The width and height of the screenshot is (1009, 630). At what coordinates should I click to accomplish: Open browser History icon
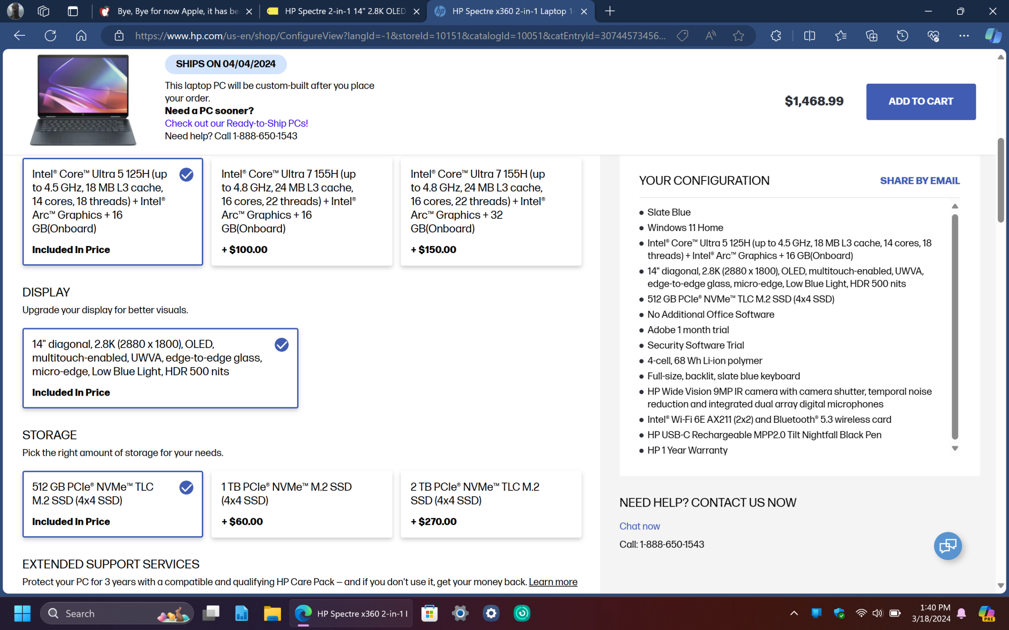[x=902, y=36]
